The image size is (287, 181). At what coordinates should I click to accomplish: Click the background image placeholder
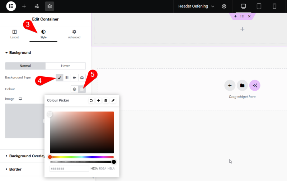click(25, 121)
